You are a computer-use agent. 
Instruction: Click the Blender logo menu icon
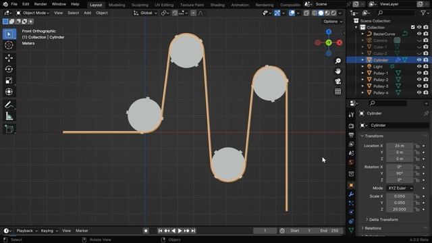(5, 4)
